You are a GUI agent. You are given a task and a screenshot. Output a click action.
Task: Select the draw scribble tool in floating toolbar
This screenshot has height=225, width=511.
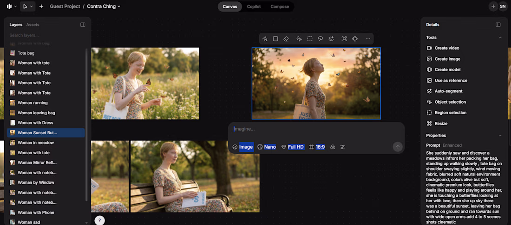265,39
